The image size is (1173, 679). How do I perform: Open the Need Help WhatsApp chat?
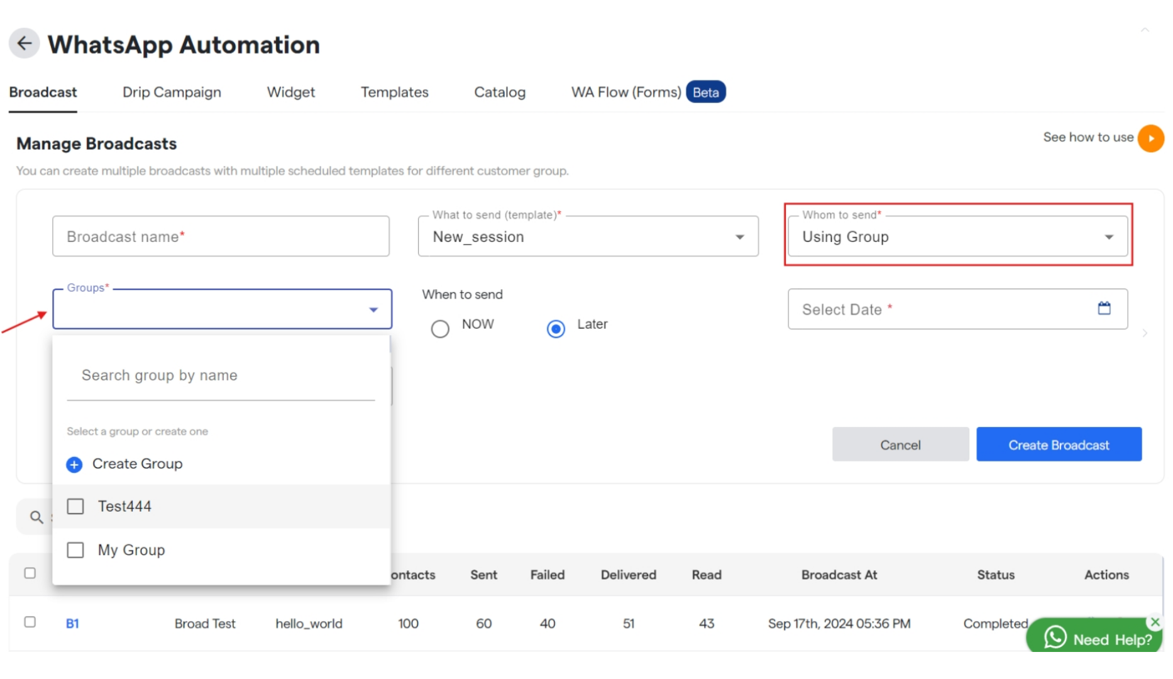coord(1096,638)
